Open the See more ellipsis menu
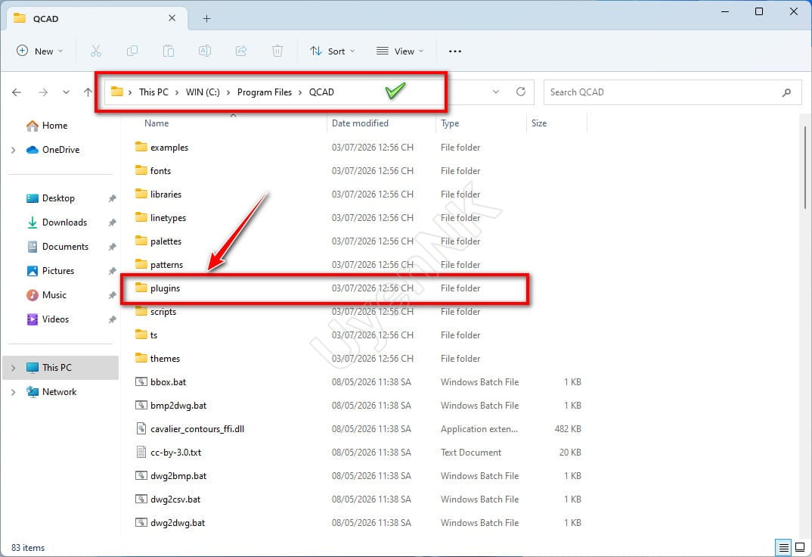The height and width of the screenshot is (557, 812). (454, 51)
